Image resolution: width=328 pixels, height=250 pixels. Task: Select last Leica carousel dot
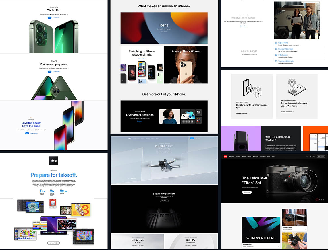tap(324, 200)
